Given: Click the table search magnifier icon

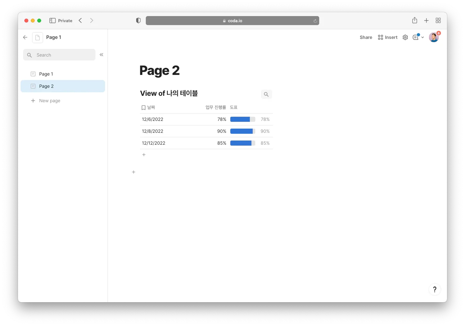Looking at the screenshot, I should pyautogui.click(x=266, y=94).
